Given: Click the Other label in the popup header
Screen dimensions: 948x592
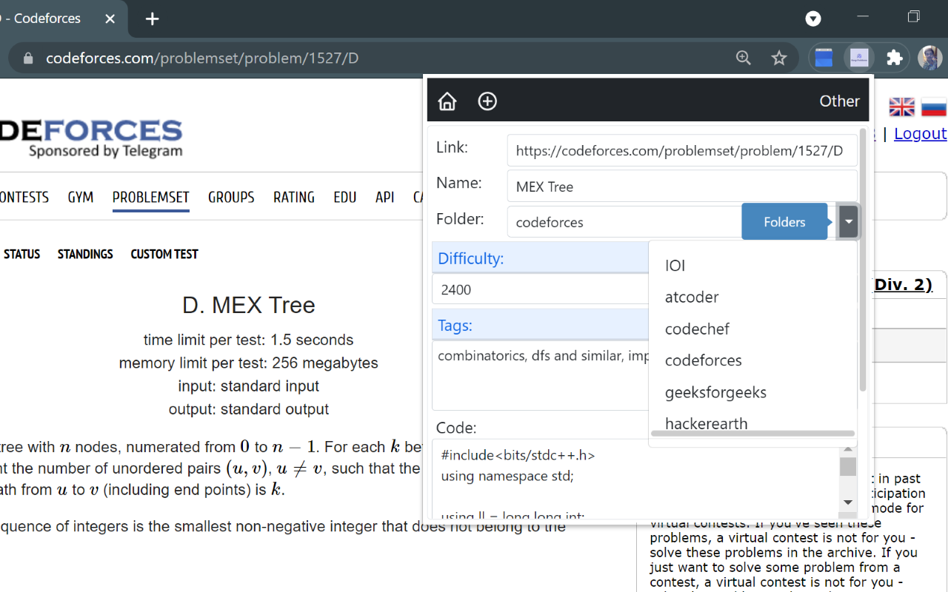Looking at the screenshot, I should pos(839,101).
